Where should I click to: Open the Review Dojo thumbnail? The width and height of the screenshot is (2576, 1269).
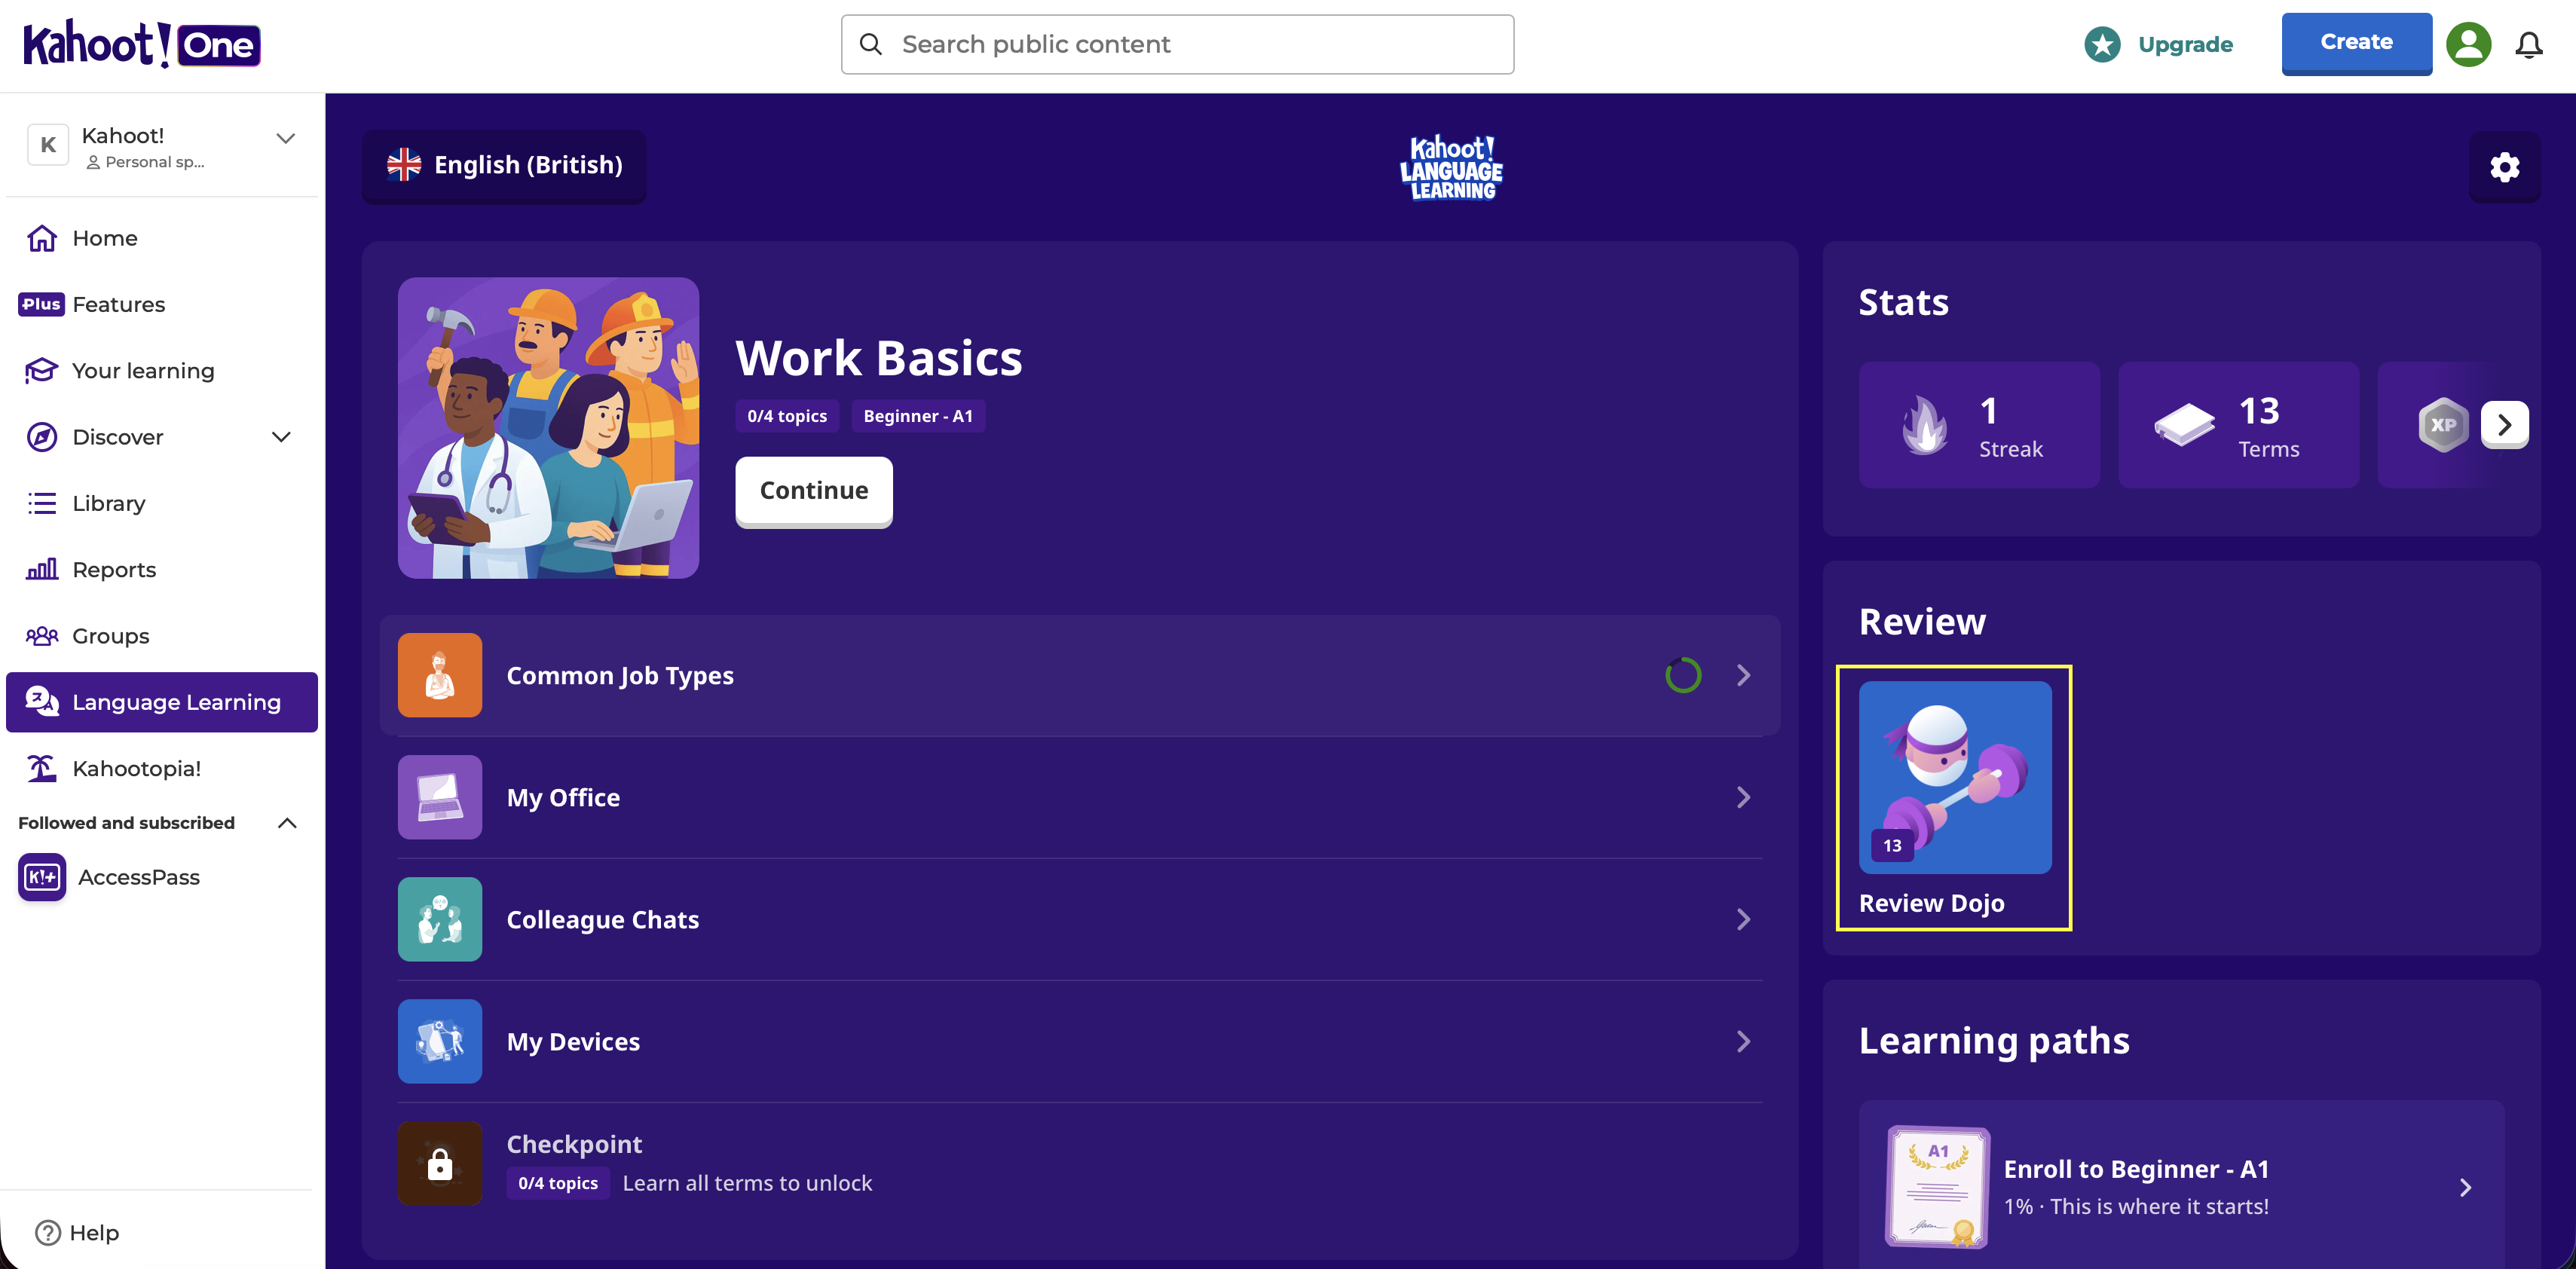point(1955,777)
